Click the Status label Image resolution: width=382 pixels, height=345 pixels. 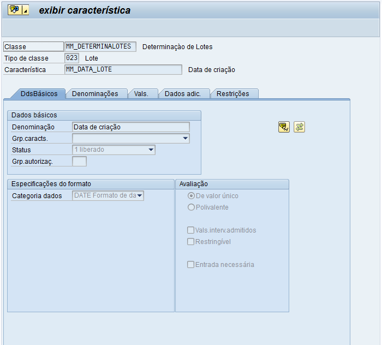click(x=21, y=150)
